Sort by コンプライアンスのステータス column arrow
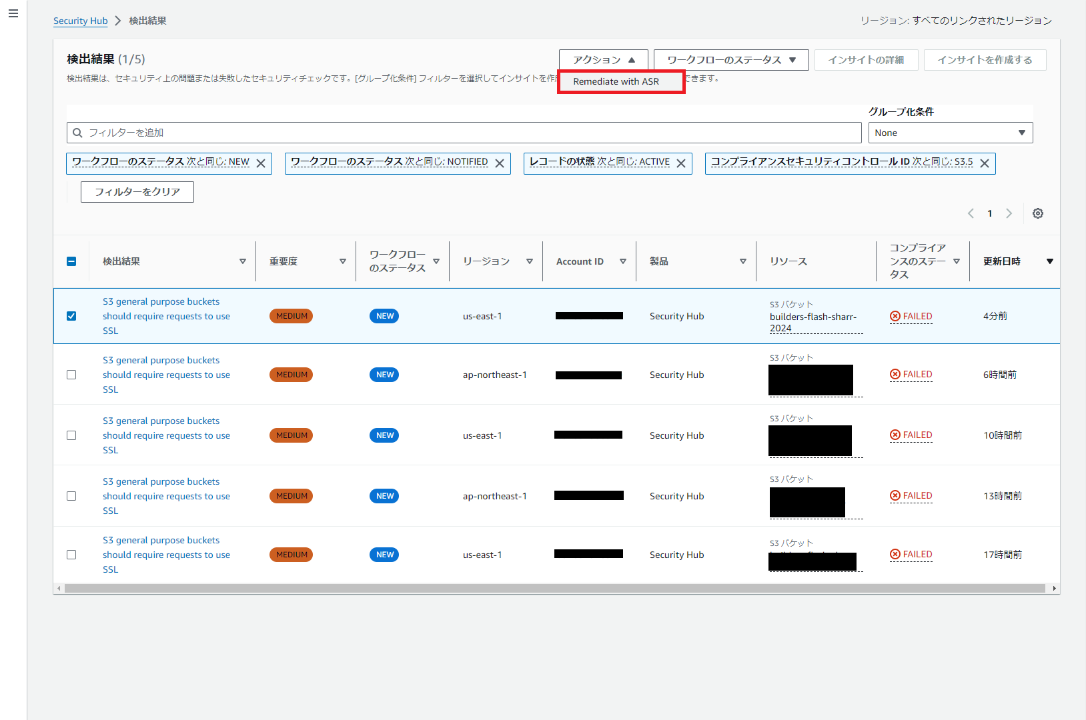 pyautogui.click(x=957, y=261)
